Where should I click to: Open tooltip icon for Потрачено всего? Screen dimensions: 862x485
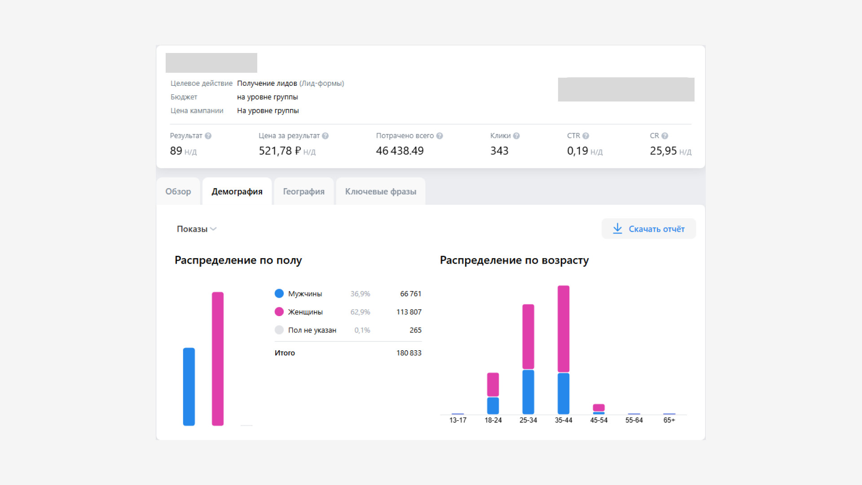pos(440,136)
